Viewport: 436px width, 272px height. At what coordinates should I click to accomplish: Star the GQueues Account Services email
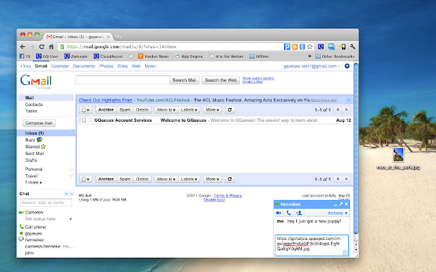point(90,120)
